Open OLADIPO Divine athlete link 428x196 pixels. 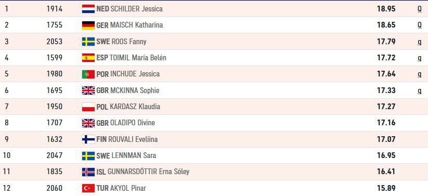point(133,123)
